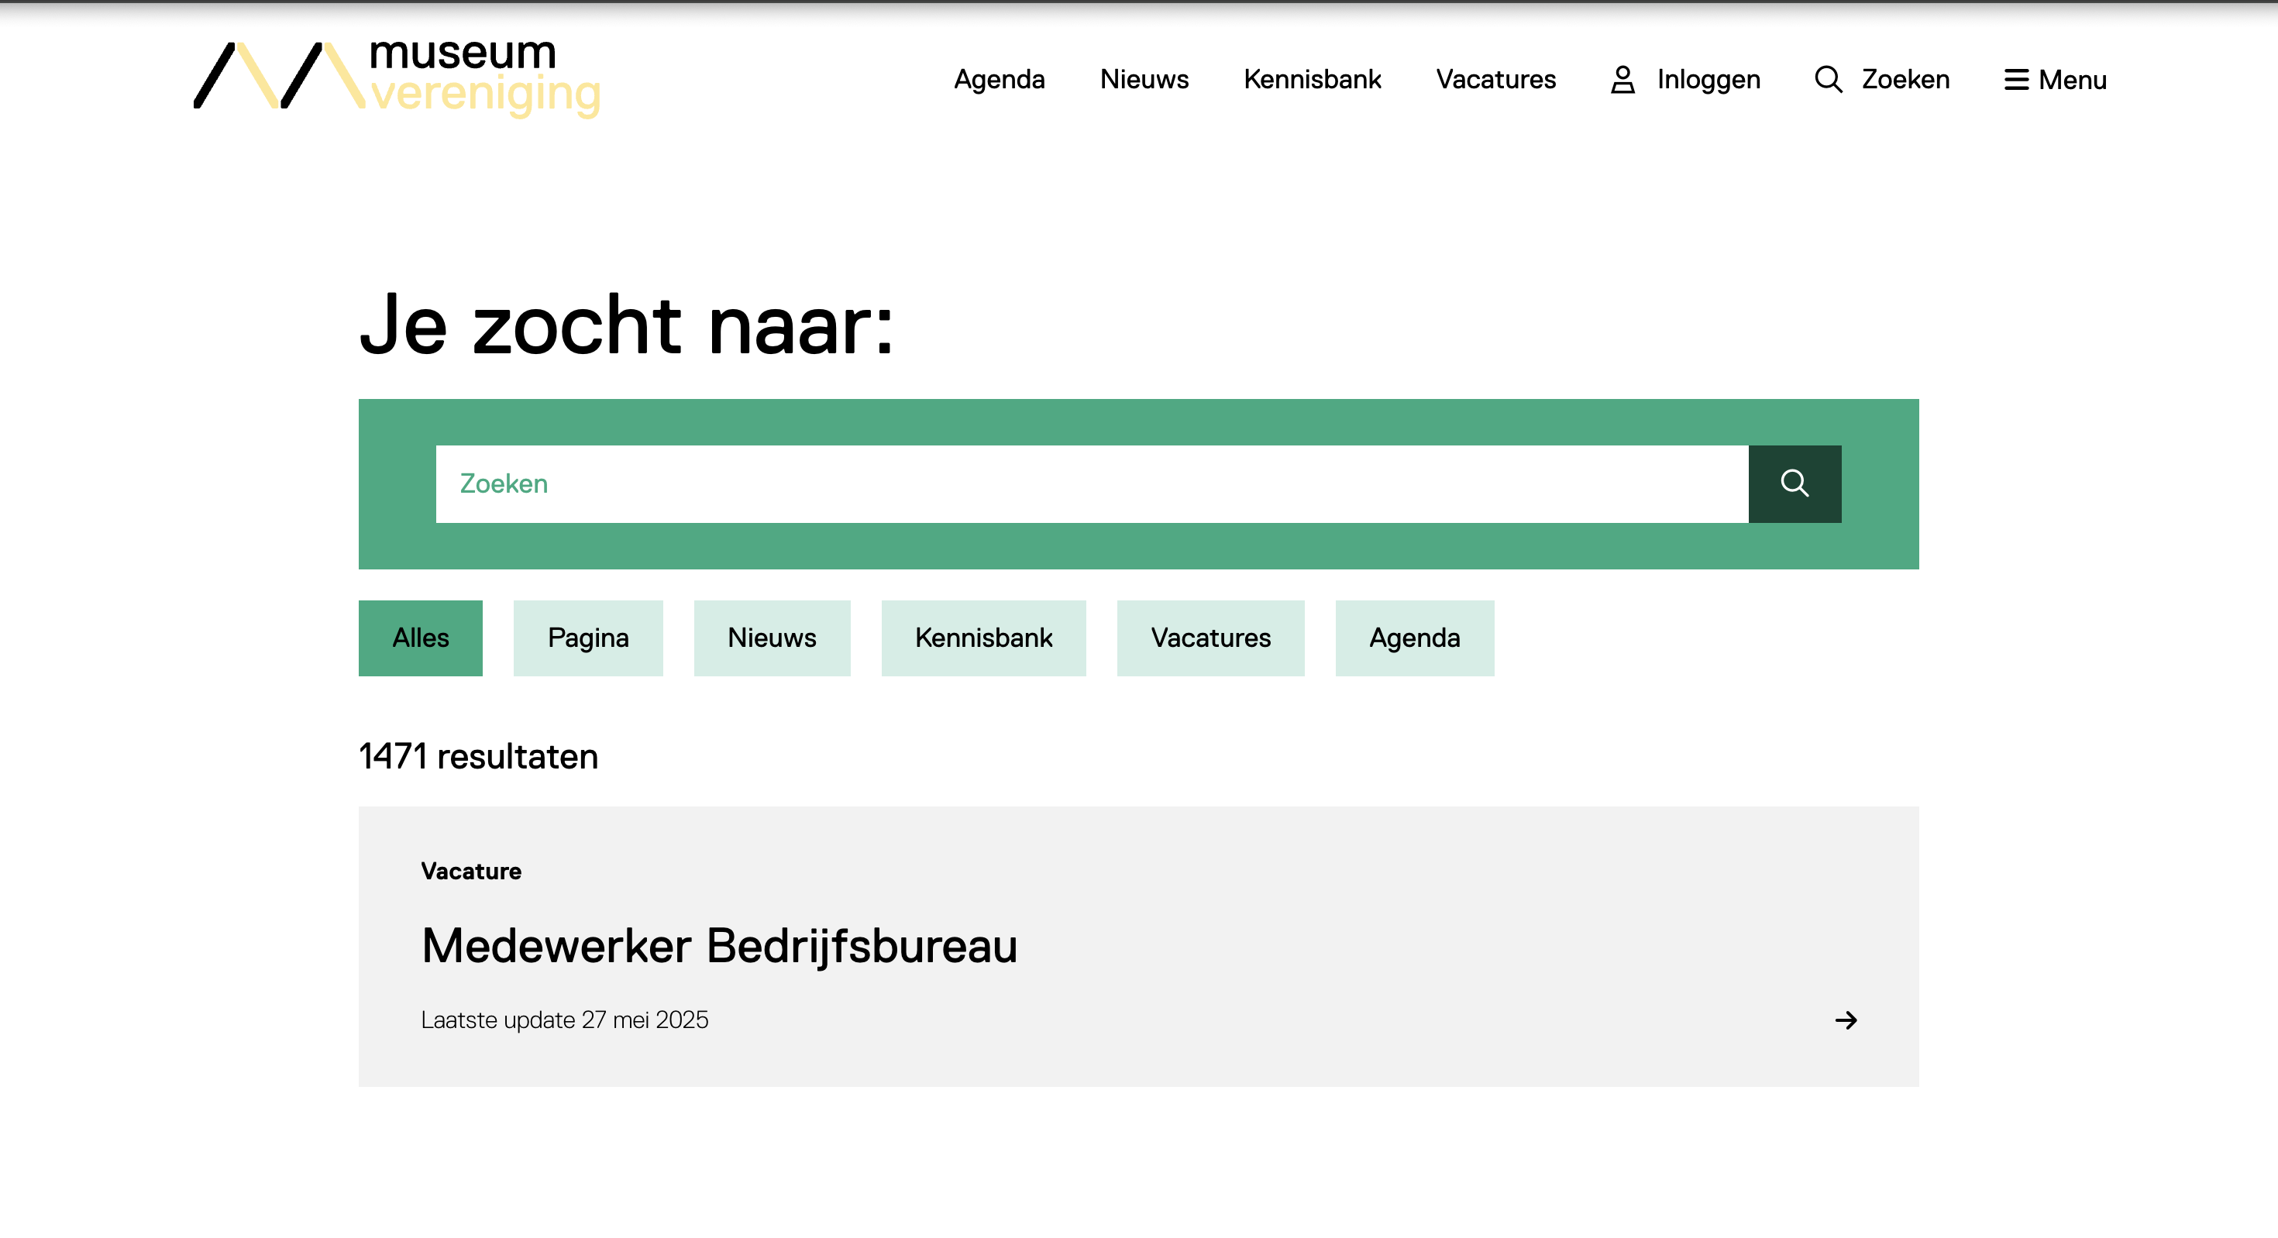The image size is (2278, 1238).
Task: Filter results by Agenda tab
Action: coord(1415,638)
